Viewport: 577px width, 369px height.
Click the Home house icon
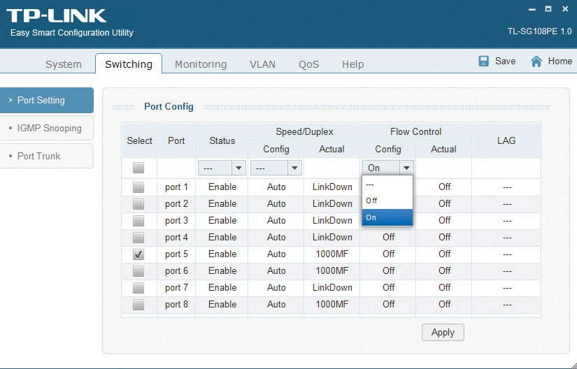click(x=536, y=61)
